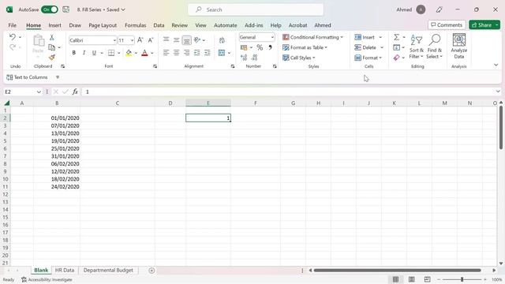The height and width of the screenshot is (284, 505).
Task: Open the Departmental Budget sheet tab
Action: (108, 270)
